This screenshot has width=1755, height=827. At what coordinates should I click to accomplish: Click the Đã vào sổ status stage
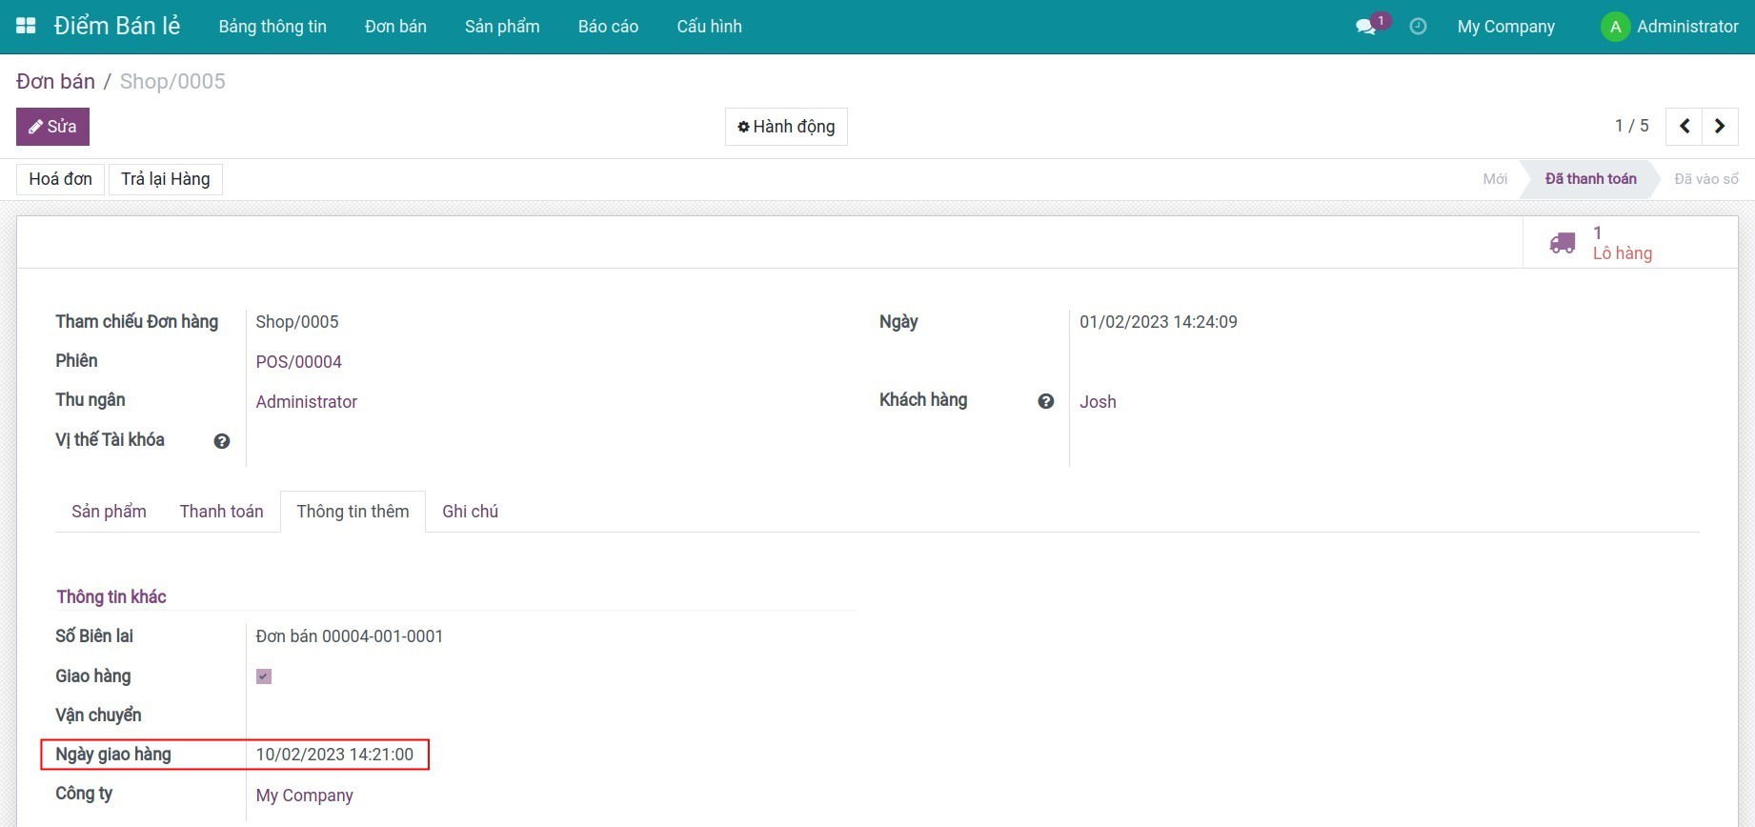tap(1705, 179)
